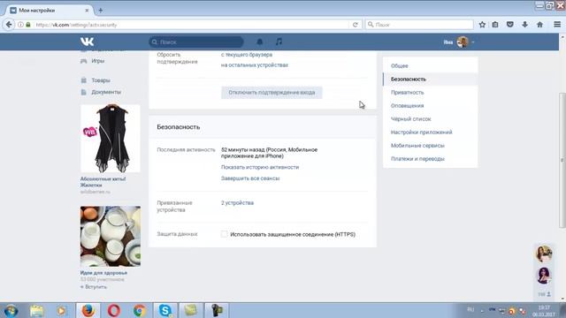
Task: Open Windows Start button
Action: tap(11, 310)
